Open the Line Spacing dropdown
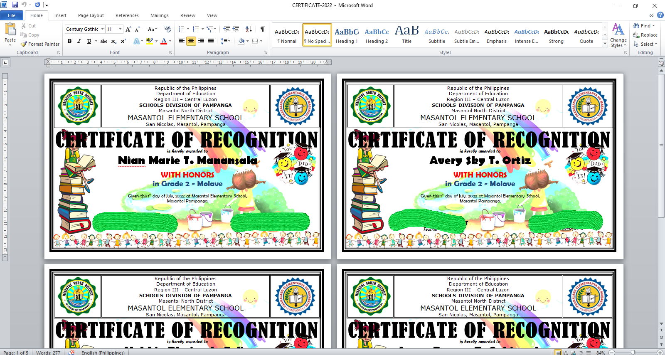The height and width of the screenshot is (355, 665). coord(225,41)
